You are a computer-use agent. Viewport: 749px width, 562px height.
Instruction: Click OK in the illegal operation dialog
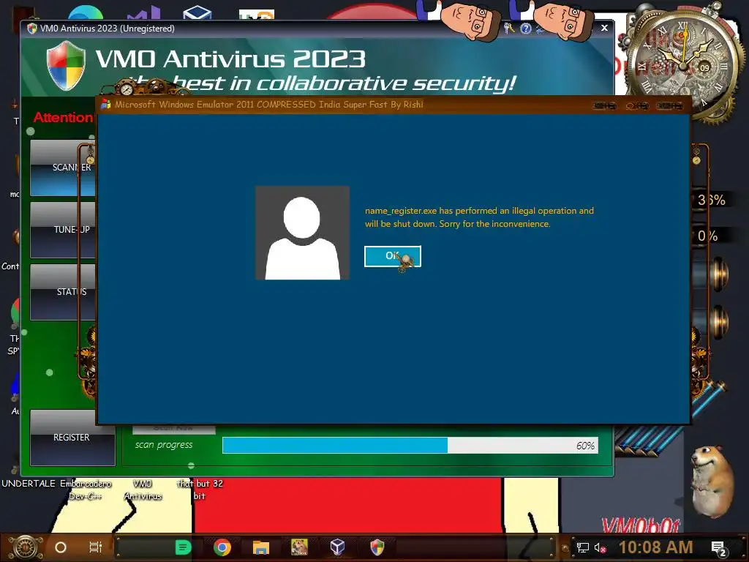tap(392, 257)
